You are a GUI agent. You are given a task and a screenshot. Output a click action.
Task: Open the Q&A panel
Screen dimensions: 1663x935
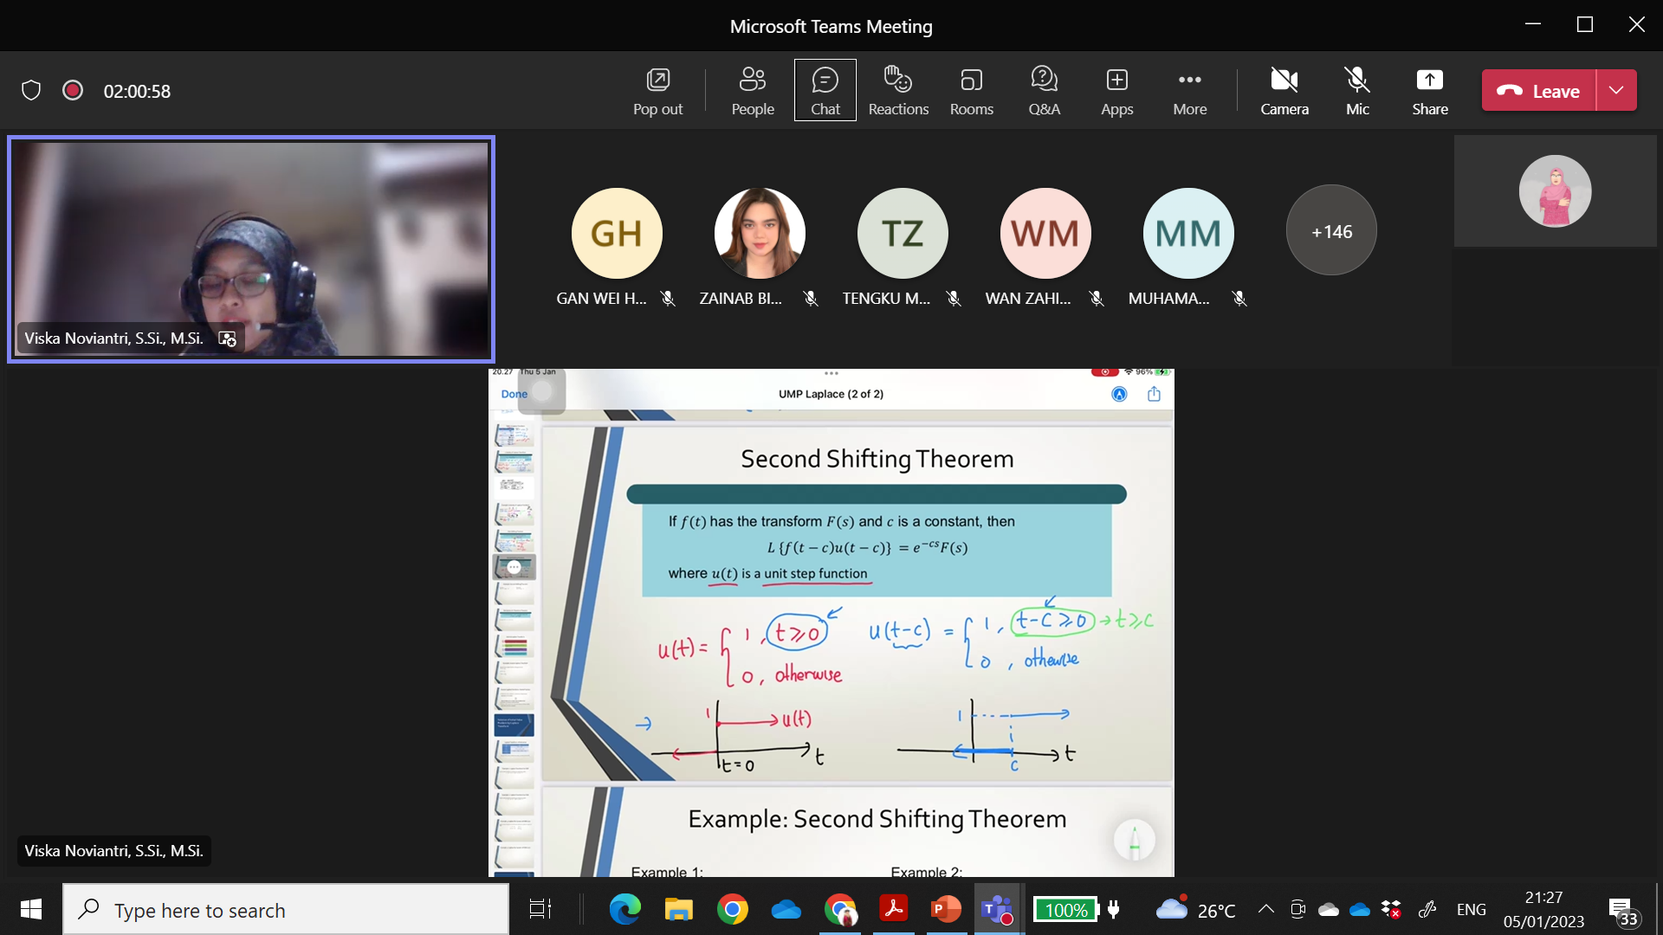[1044, 91]
